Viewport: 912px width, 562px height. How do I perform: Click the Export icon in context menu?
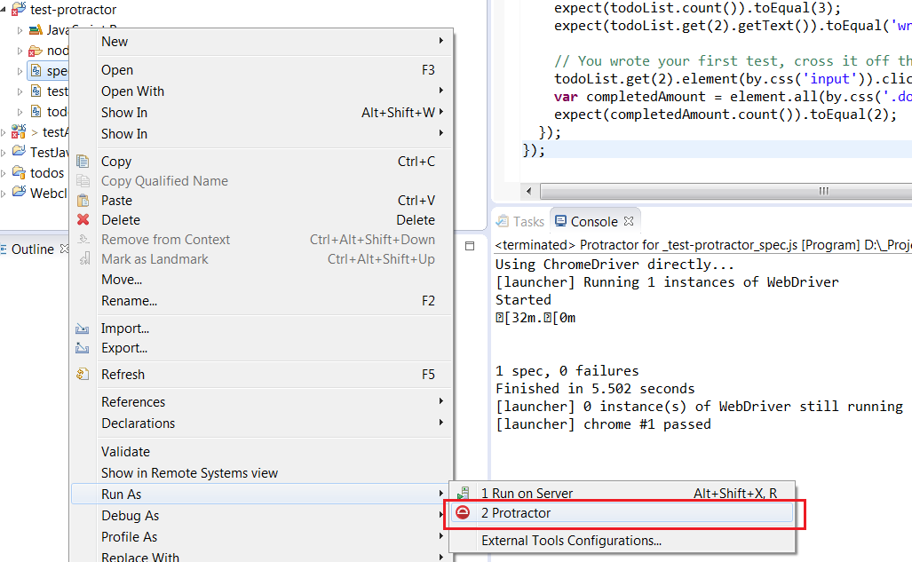pyautogui.click(x=83, y=348)
